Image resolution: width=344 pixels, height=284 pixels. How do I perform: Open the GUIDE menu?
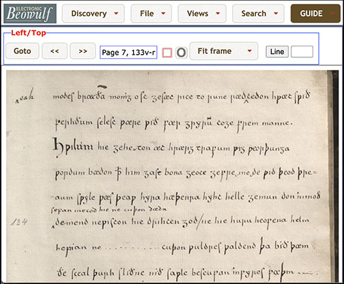pyautogui.click(x=315, y=14)
